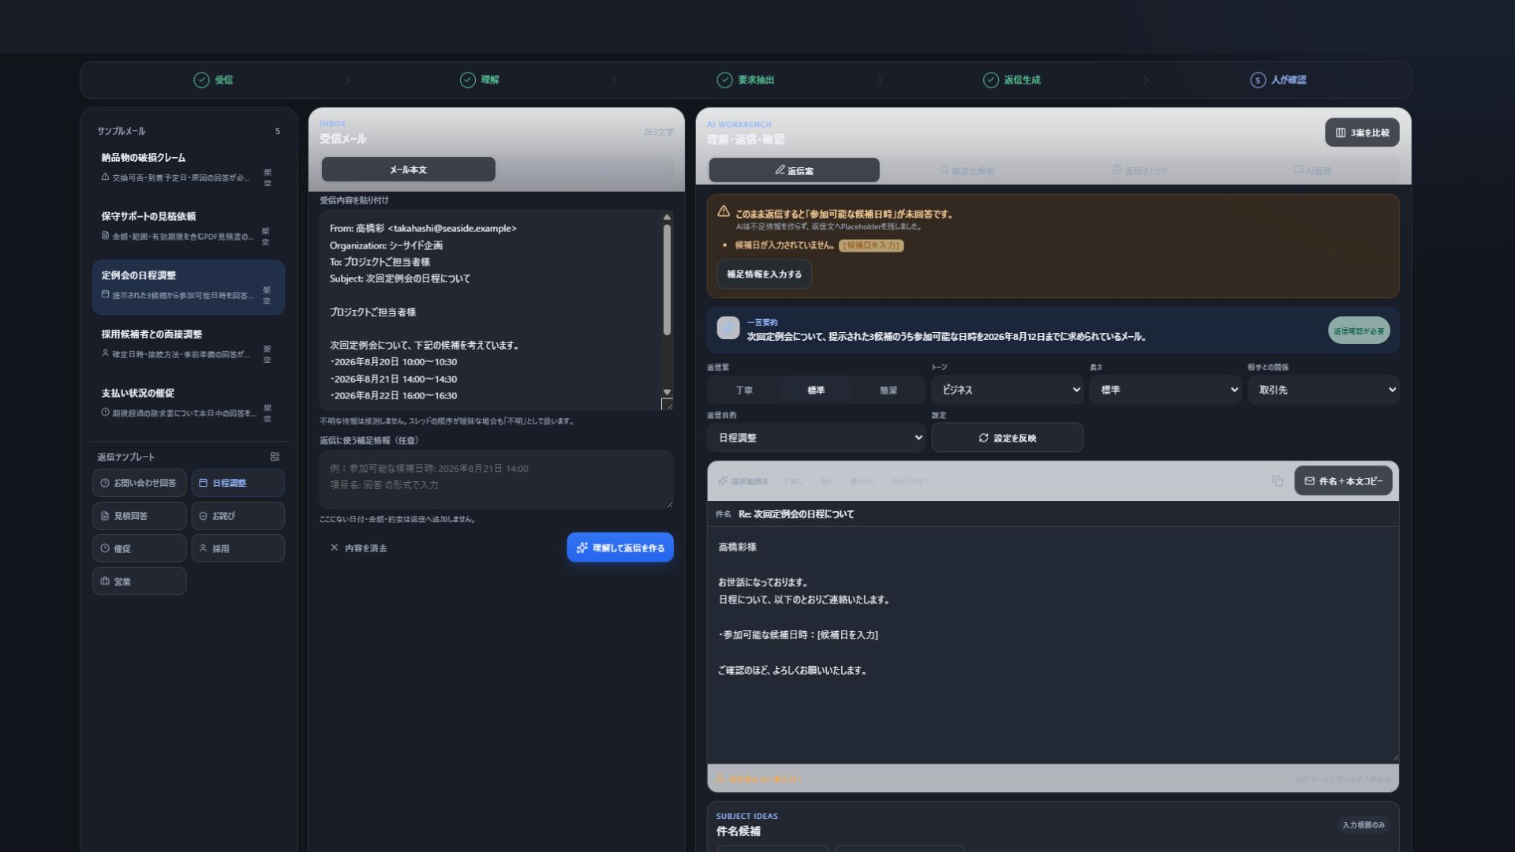1515x852 pixels.
Task: Click the checkmark icon of 返信生成 step
Action: (990, 80)
